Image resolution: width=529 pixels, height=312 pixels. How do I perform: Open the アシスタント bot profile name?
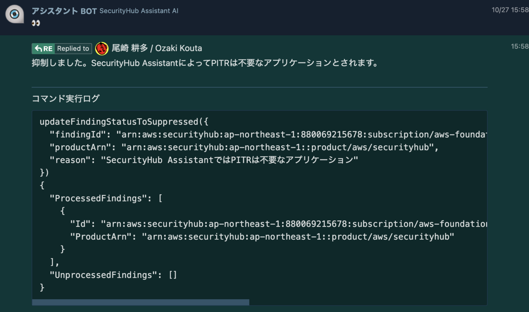pos(55,11)
